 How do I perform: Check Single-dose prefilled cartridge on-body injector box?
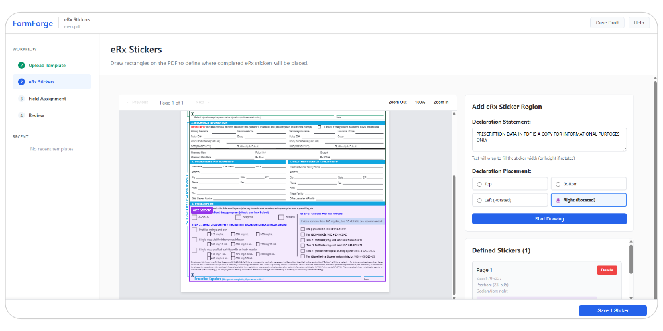(x=194, y=250)
